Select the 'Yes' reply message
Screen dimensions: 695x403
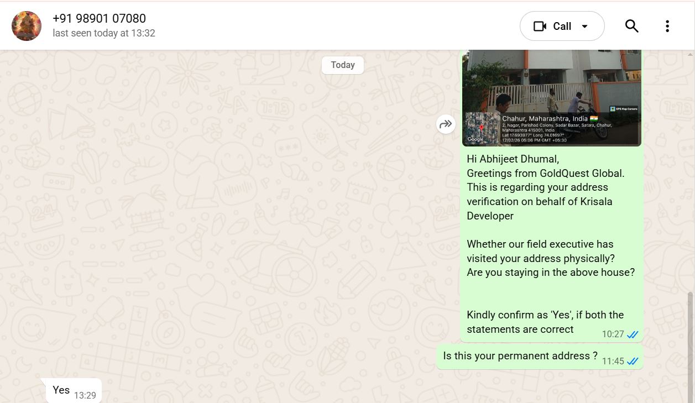pos(61,390)
